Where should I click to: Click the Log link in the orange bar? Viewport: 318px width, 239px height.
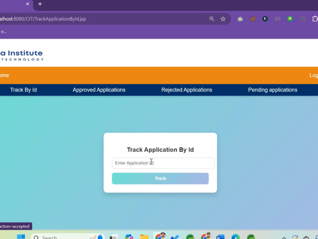[314, 76]
